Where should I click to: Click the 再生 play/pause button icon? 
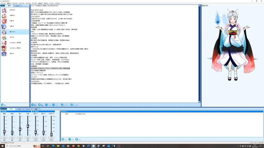(x=32, y=105)
